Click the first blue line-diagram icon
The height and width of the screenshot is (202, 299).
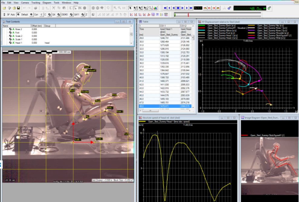point(132,15)
